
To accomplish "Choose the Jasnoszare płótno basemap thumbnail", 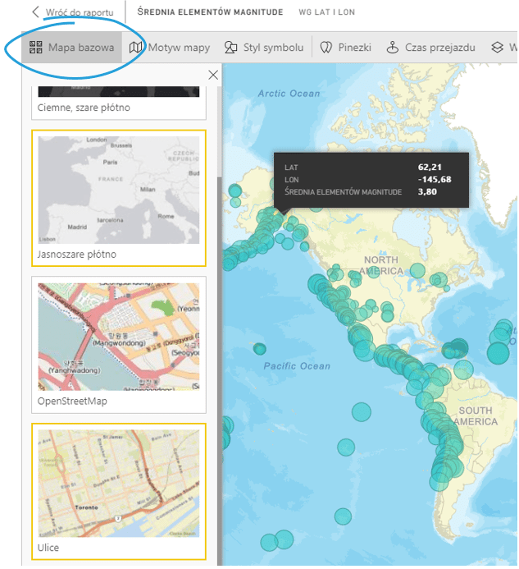I will (x=118, y=187).
